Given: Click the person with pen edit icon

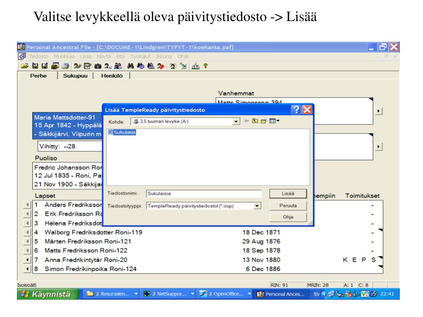Looking at the screenshot, I should (x=77, y=66).
